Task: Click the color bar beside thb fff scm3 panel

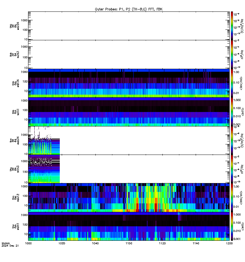Action: (232, 54)
